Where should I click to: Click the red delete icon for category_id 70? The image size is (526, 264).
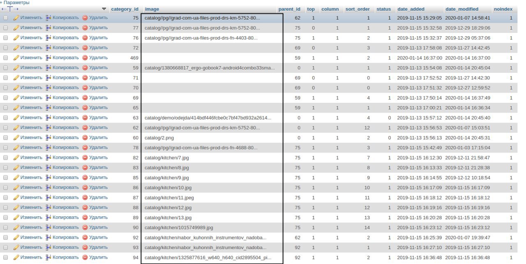[x=85, y=88]
